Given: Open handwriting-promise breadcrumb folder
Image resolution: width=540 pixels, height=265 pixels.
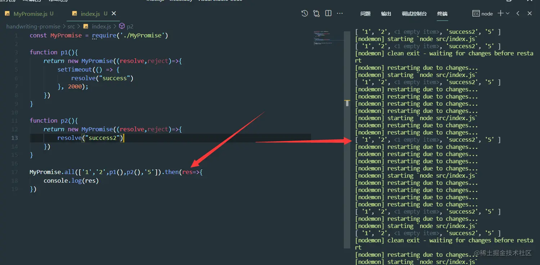Looking at the screenshot, I should coord(33,26).
